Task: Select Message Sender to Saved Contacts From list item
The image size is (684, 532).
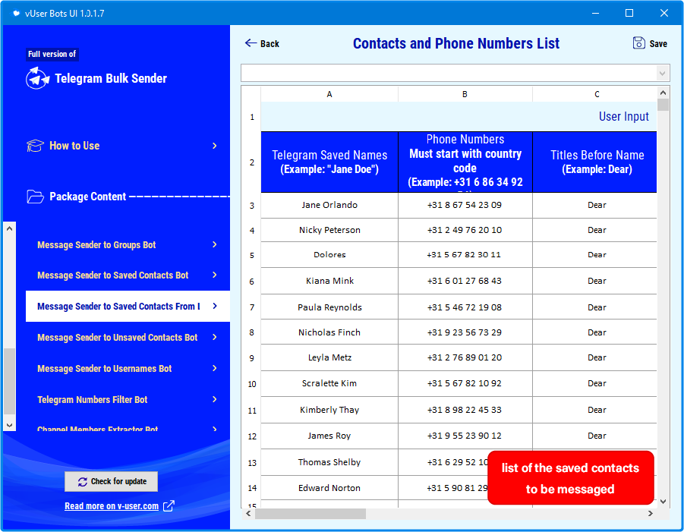Action: [128, 306]
